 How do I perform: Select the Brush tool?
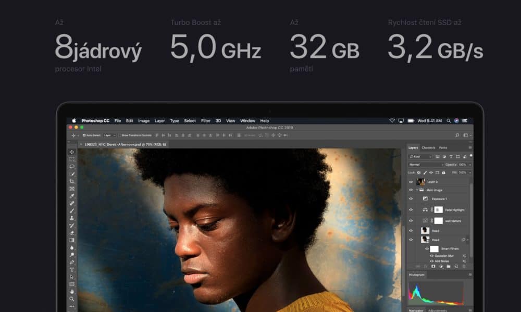pyautogui.click(x=72, y=210)
